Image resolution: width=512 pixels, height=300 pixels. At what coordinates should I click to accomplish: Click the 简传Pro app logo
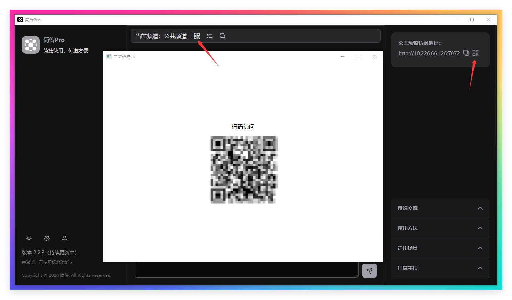(x=31, y=45)
